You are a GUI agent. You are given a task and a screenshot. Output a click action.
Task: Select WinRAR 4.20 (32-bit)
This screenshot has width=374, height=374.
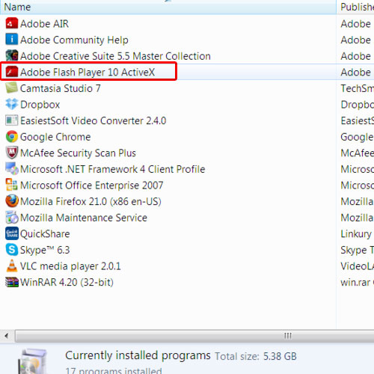pyautogui.click(x=67, y=282)
